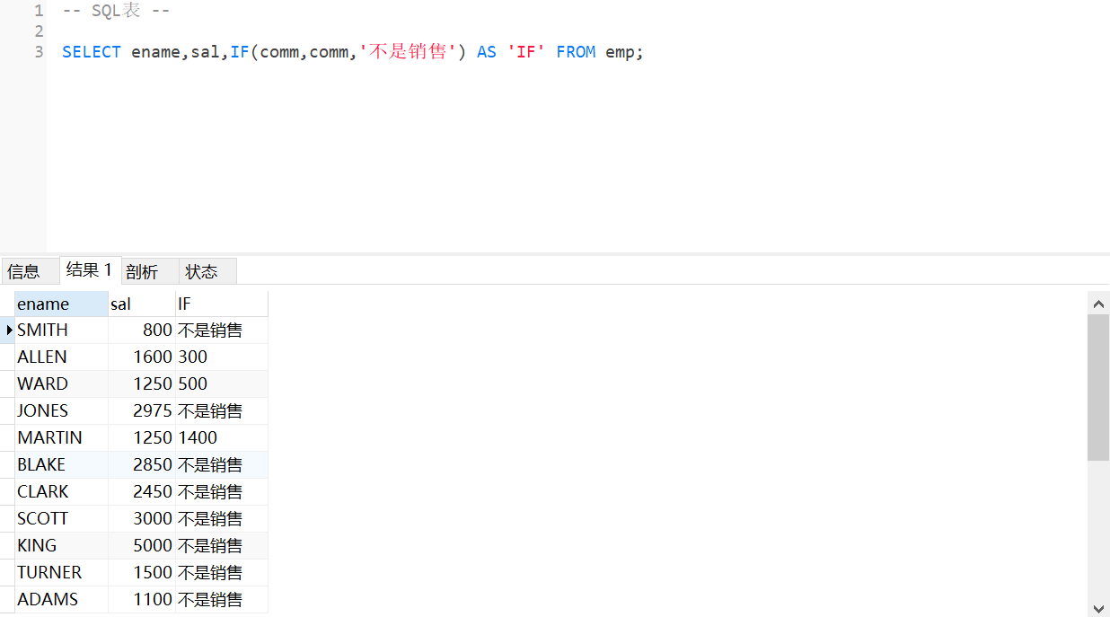Click the IF column header

(221, 304)
